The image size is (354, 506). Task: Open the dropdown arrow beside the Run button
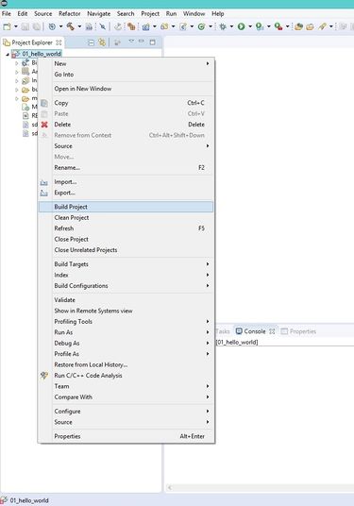(x=250, y=26)
